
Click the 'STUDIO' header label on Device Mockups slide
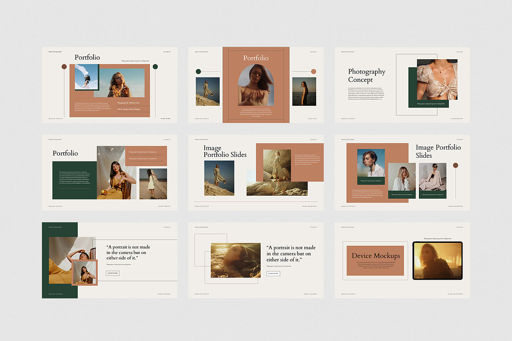[460, 227]
